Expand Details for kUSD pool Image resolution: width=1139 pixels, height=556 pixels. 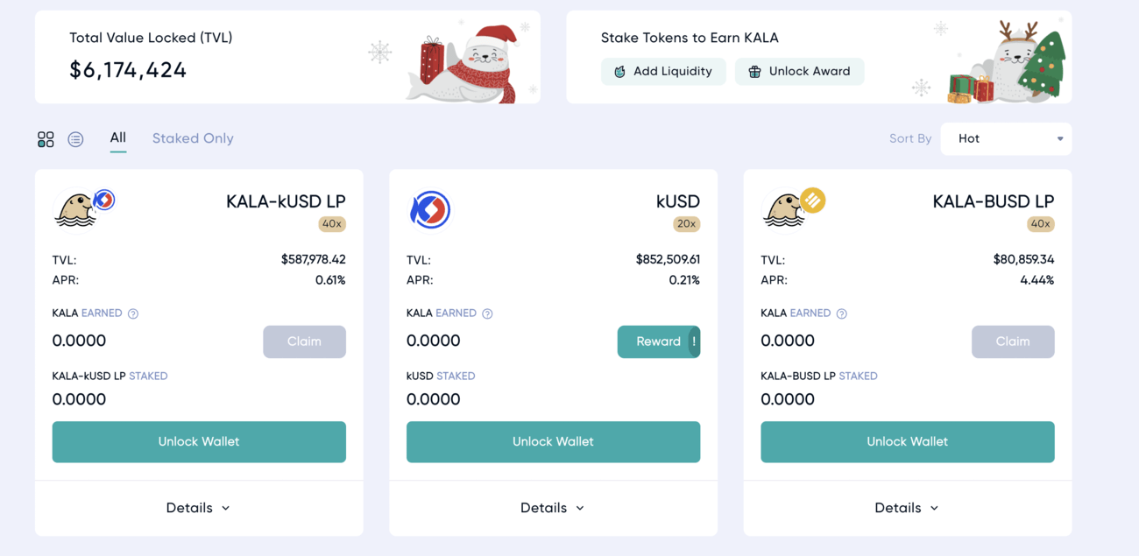553,508
